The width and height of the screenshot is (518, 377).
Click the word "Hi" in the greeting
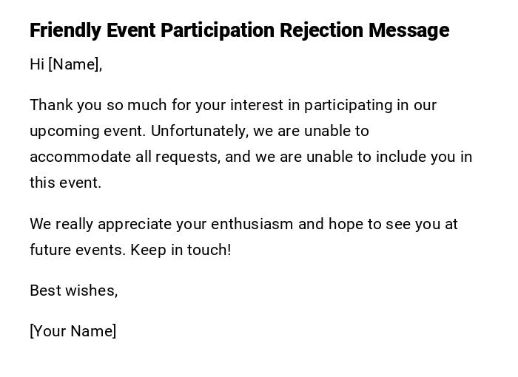pos(37,65)
